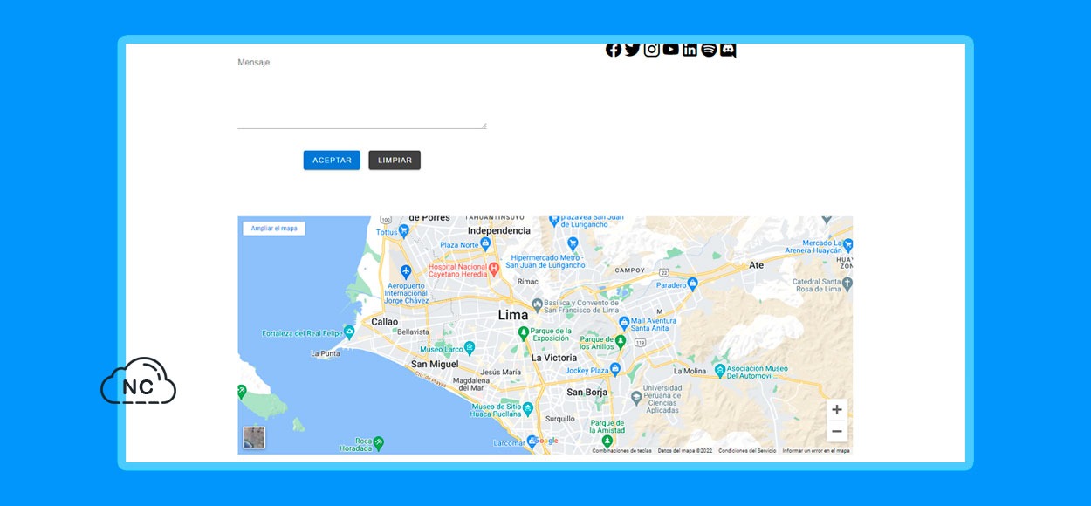Screen dimensions: 1091x506
Task: Click the Surquillo district label
Action: [x=560, y=419]
